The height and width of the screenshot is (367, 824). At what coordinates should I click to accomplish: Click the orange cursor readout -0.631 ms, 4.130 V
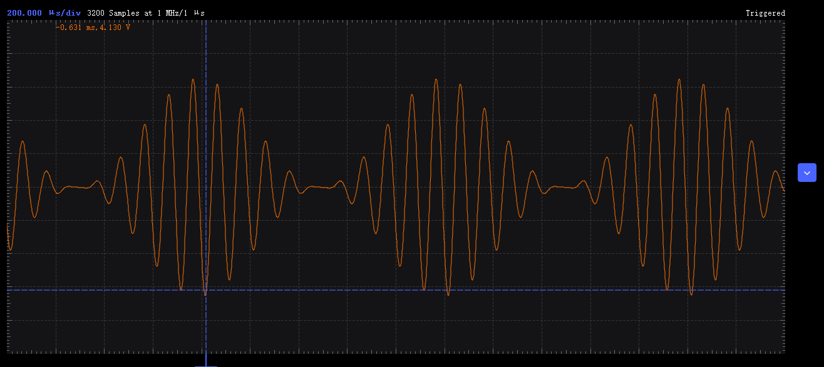pyautogui.click(x=93, y=28)
